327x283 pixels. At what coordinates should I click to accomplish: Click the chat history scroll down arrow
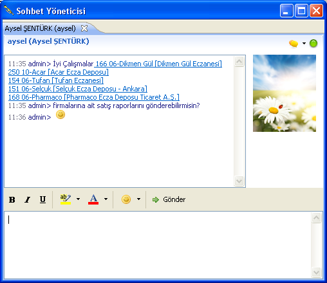point(239,181)
